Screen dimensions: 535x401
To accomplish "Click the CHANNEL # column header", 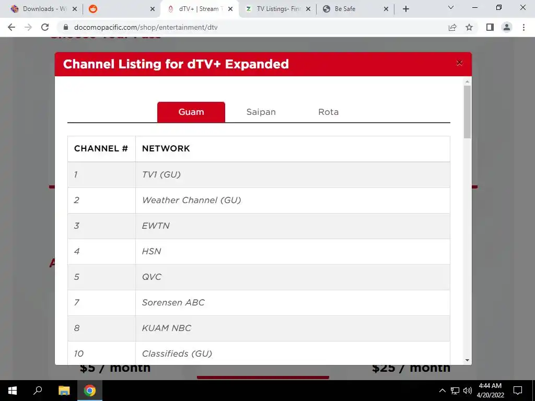I will click(101, 148).
